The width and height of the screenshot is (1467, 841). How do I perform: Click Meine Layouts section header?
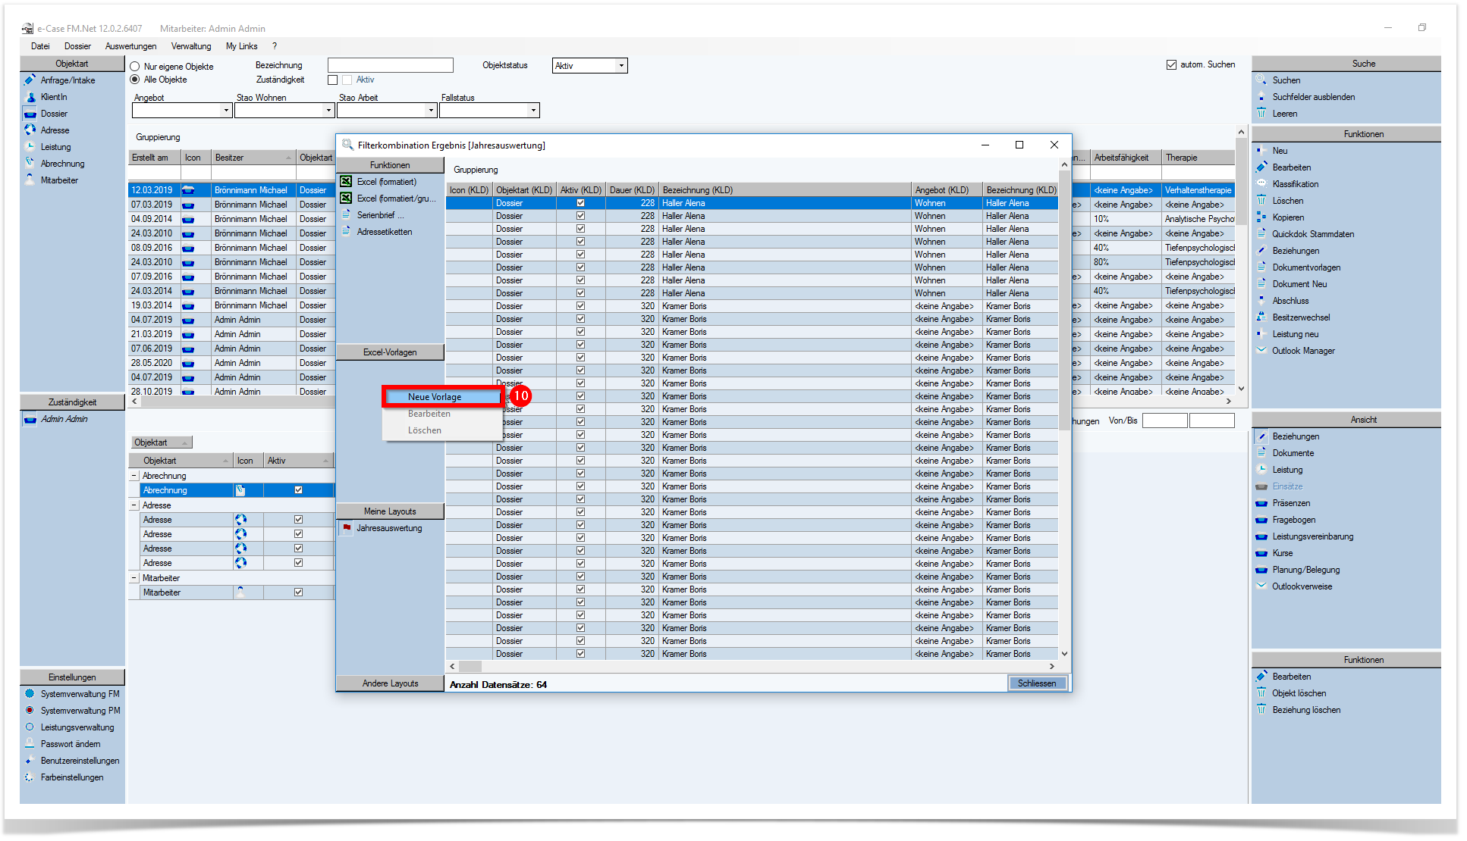[x=390, y=511]
